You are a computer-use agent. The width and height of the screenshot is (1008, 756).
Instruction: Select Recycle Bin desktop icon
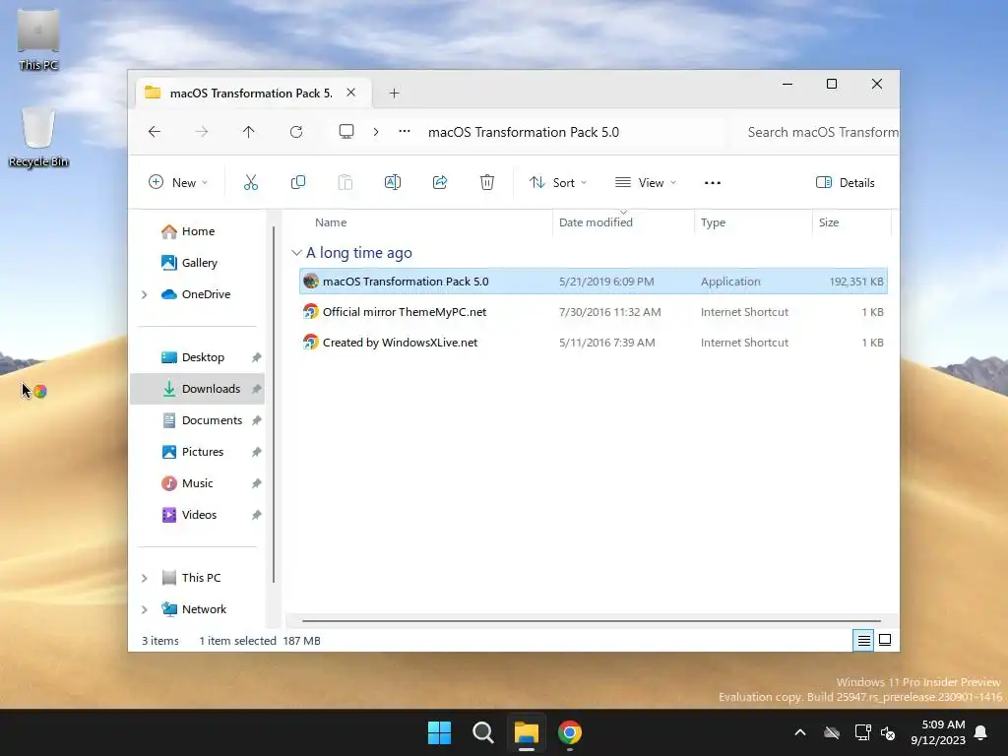pyautogui.click(x=38, y=138)
